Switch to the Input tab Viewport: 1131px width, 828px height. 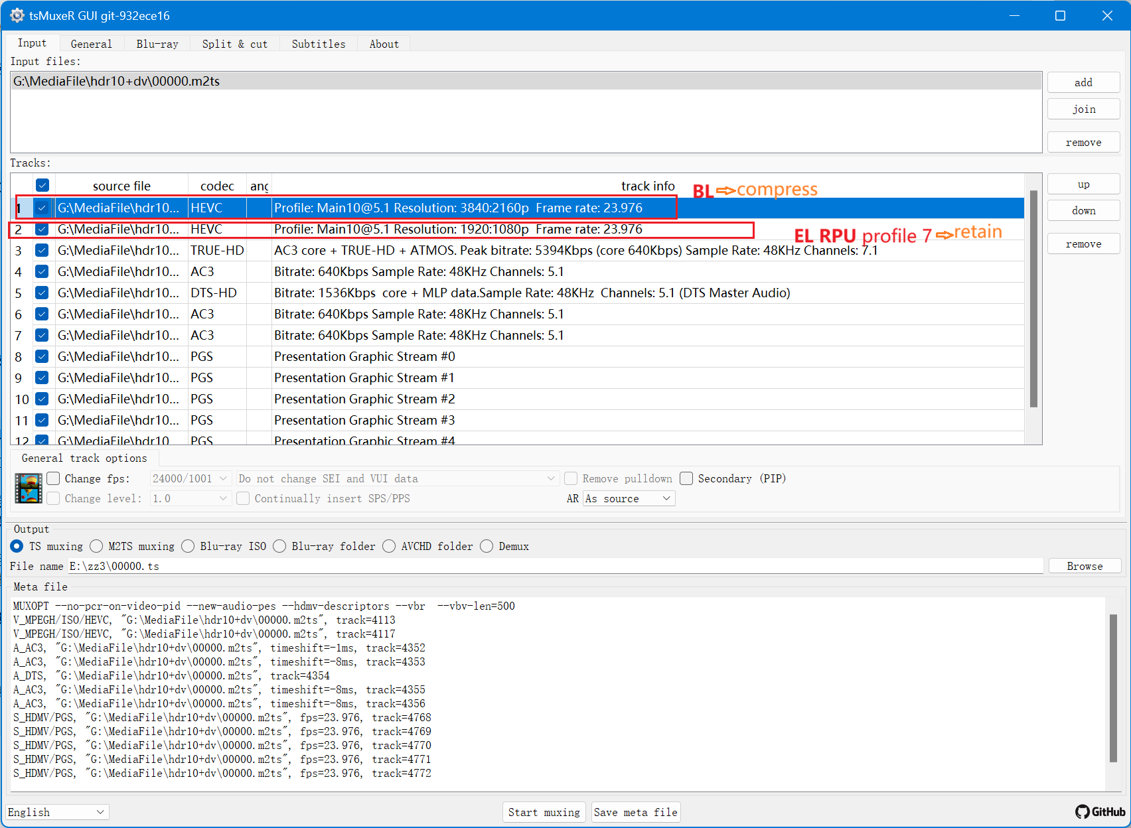pyautogui.click(x=32, y=43)
